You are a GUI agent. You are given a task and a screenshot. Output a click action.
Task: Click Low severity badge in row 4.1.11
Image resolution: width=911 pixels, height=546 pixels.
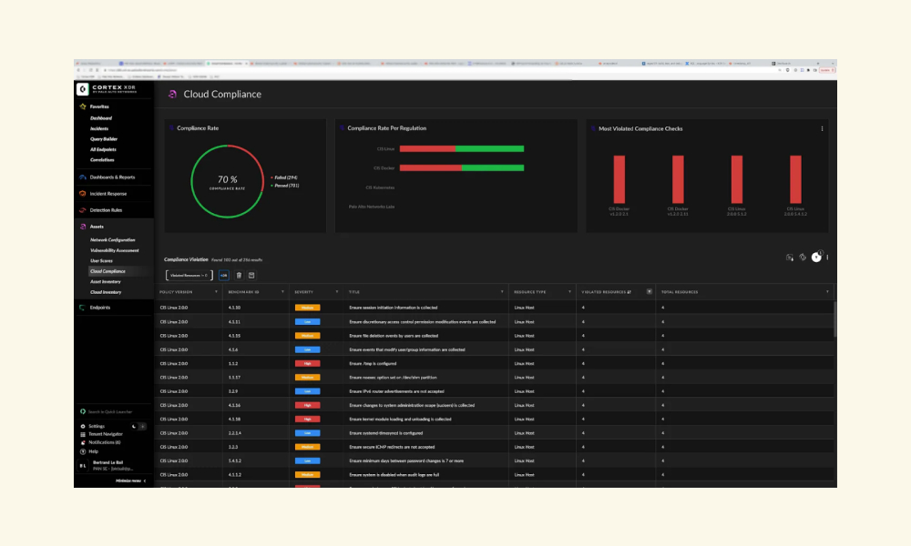click(x=307, y=321)
